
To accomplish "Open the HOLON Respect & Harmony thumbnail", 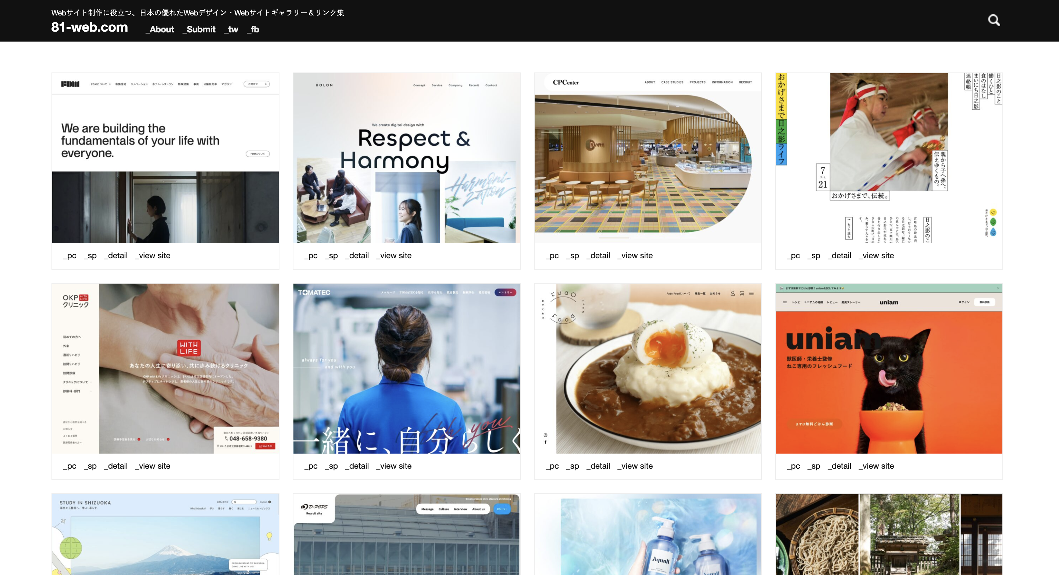I will (x=406, y=158).
